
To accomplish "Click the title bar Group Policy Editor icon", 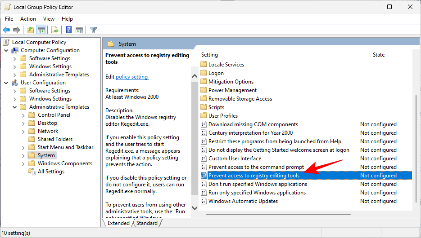I will coord(7,7).
